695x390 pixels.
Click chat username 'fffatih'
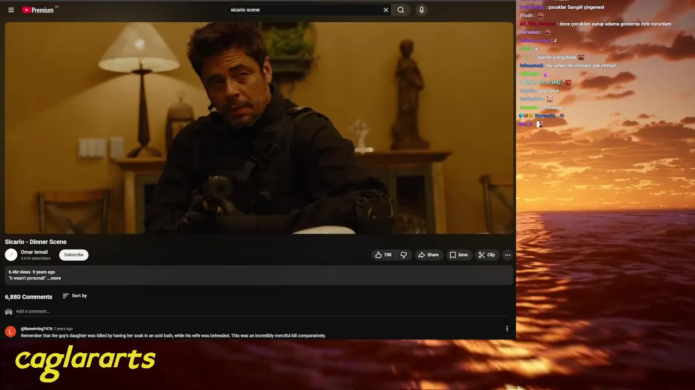click(x=527, y=16)
